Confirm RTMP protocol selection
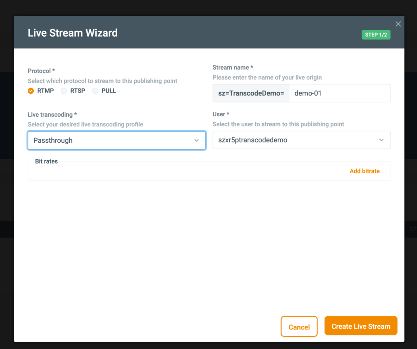The height and width of the screenshot is (349, 417). click(x=41, y=91)
